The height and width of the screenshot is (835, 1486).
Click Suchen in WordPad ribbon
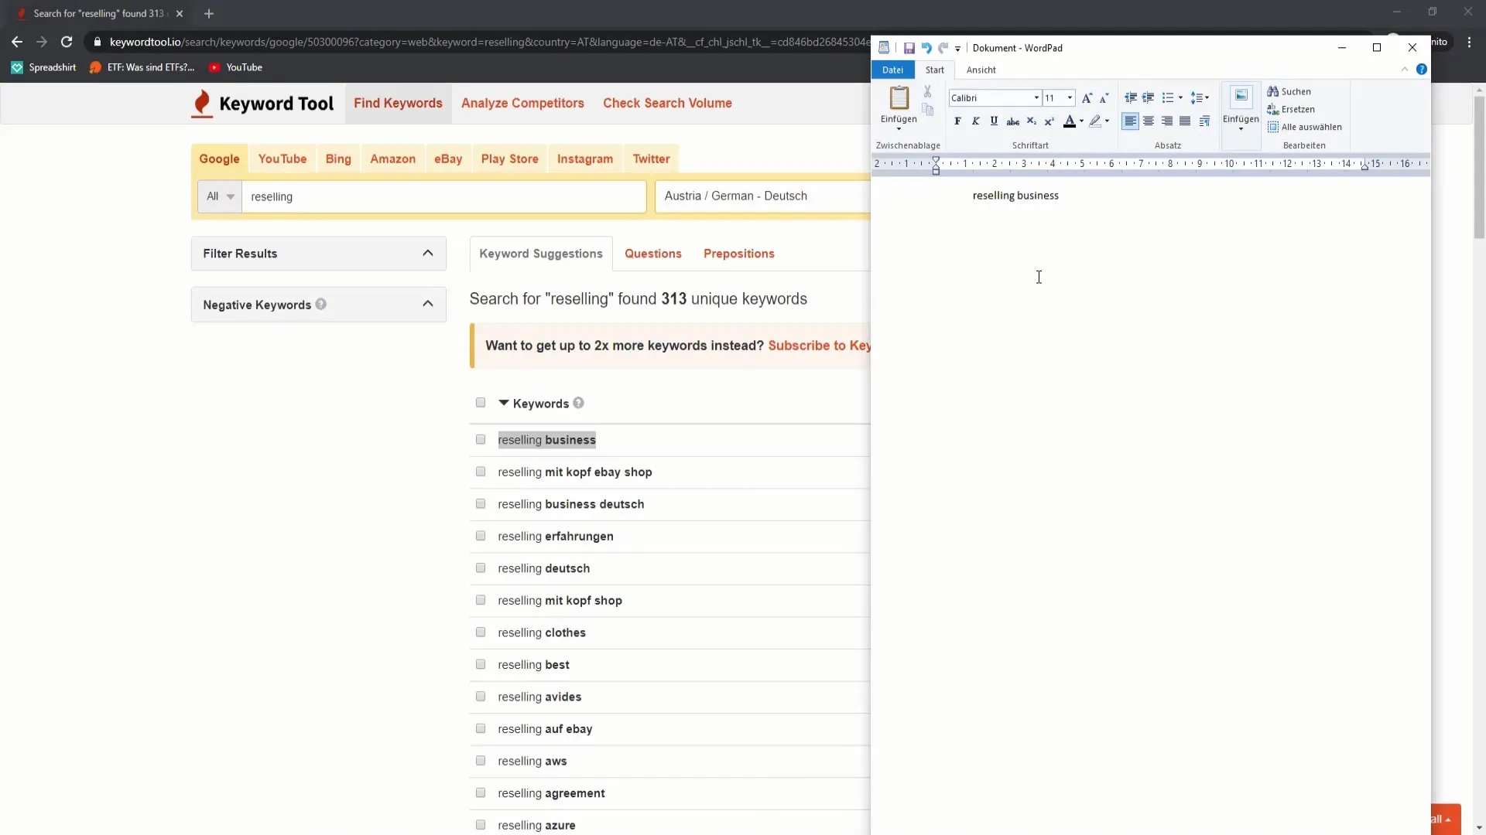point(1289,91)
